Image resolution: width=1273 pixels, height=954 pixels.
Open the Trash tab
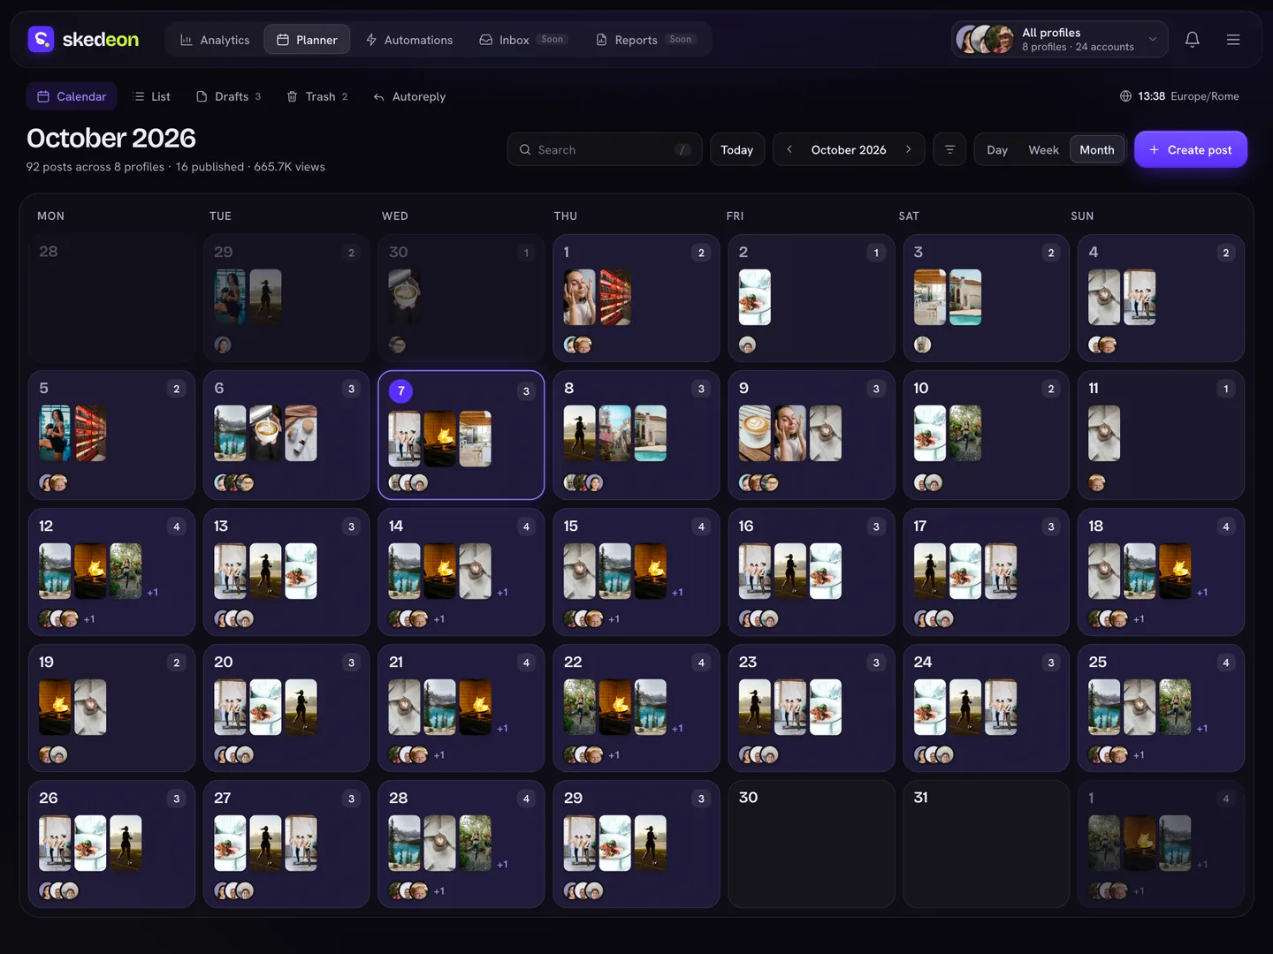point(316,96)
